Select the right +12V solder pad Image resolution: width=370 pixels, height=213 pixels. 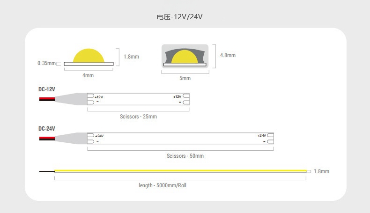pos(185,96)
